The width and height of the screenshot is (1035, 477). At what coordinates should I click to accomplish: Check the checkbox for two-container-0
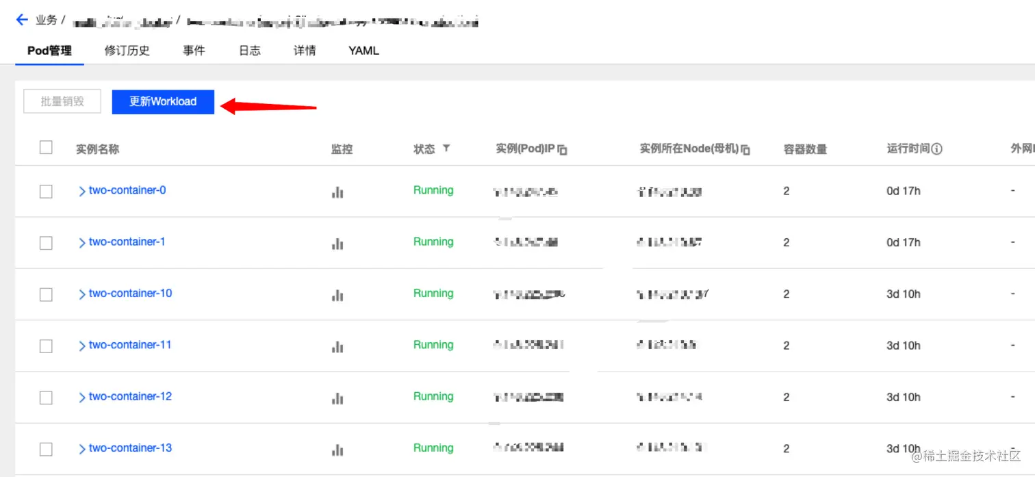45,192
